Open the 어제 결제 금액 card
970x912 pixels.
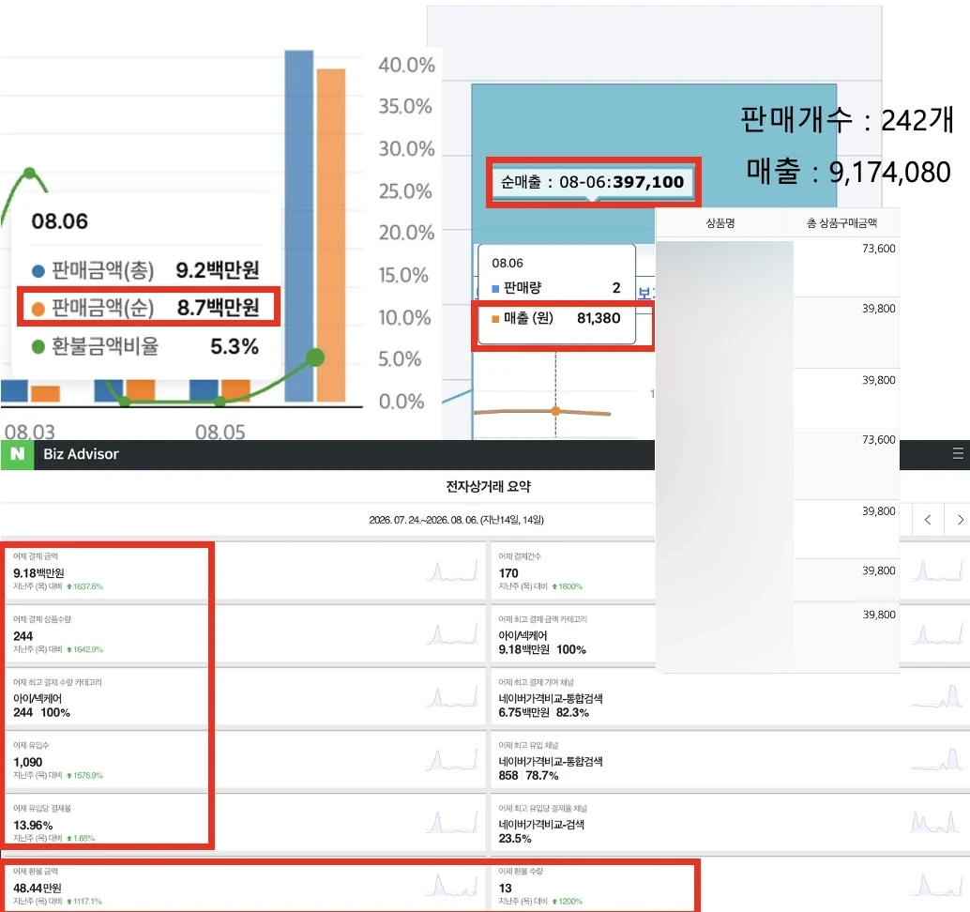[x=244, y=571]
